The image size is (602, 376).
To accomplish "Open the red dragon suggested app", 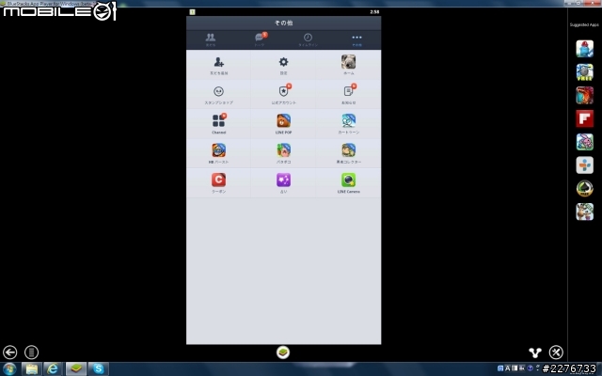I will click(x=584, y=95).
